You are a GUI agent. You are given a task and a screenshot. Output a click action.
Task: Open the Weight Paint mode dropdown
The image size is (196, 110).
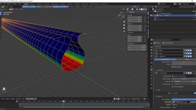[x=4, y=9]
